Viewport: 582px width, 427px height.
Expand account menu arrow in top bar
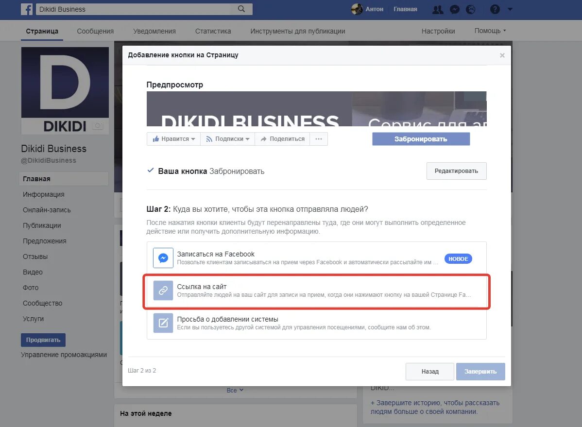pos(510,9)
